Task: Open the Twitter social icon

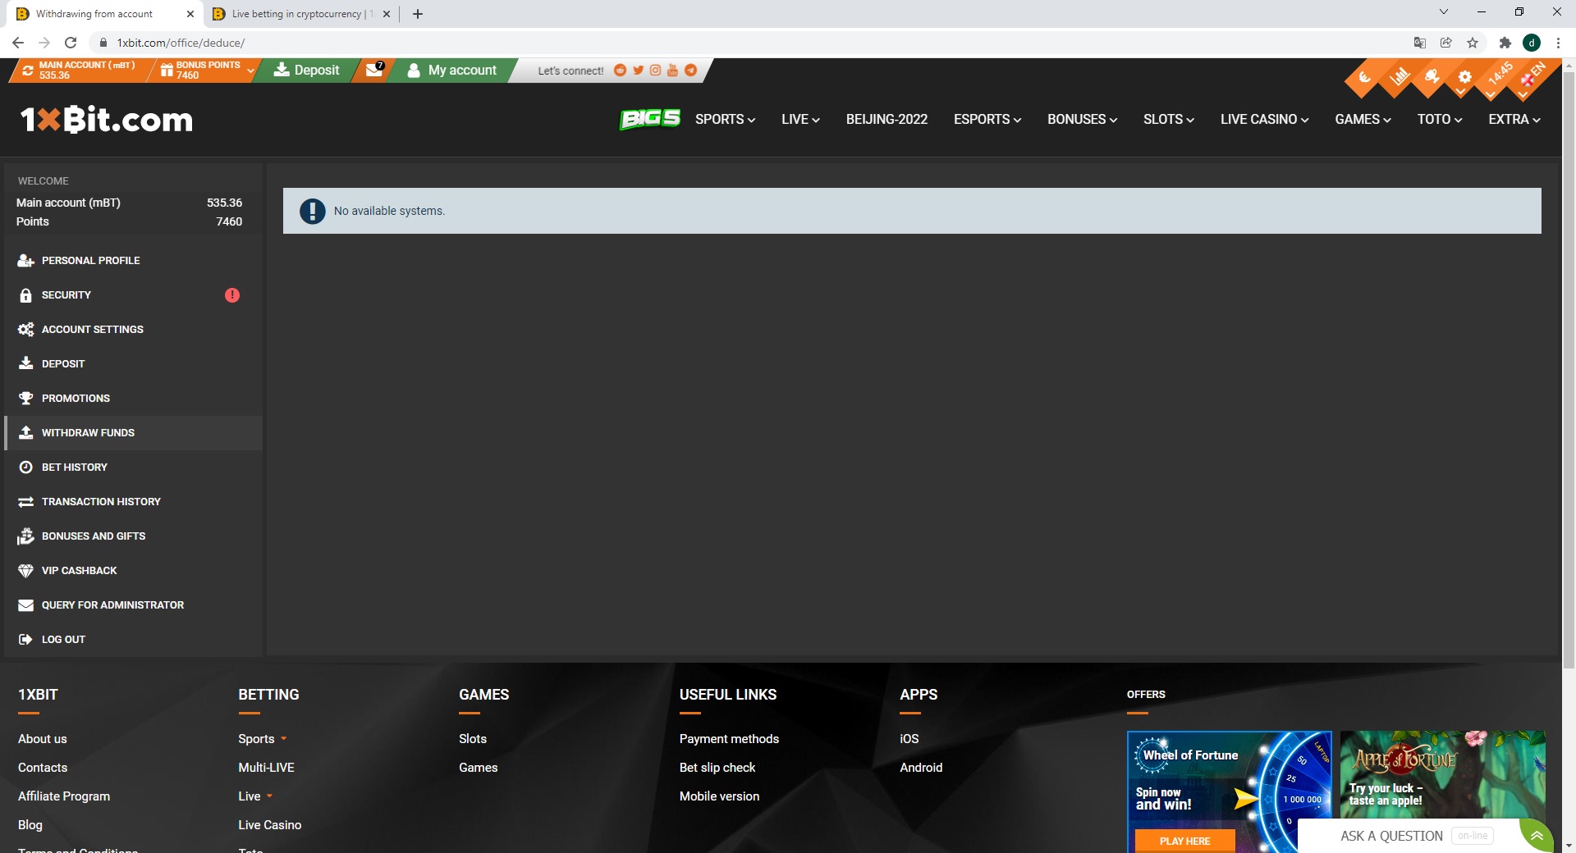Action: click(x=638, y=71)
